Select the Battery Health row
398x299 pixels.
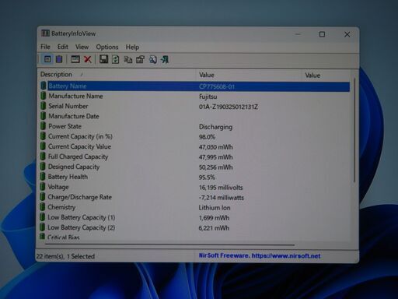195,177
